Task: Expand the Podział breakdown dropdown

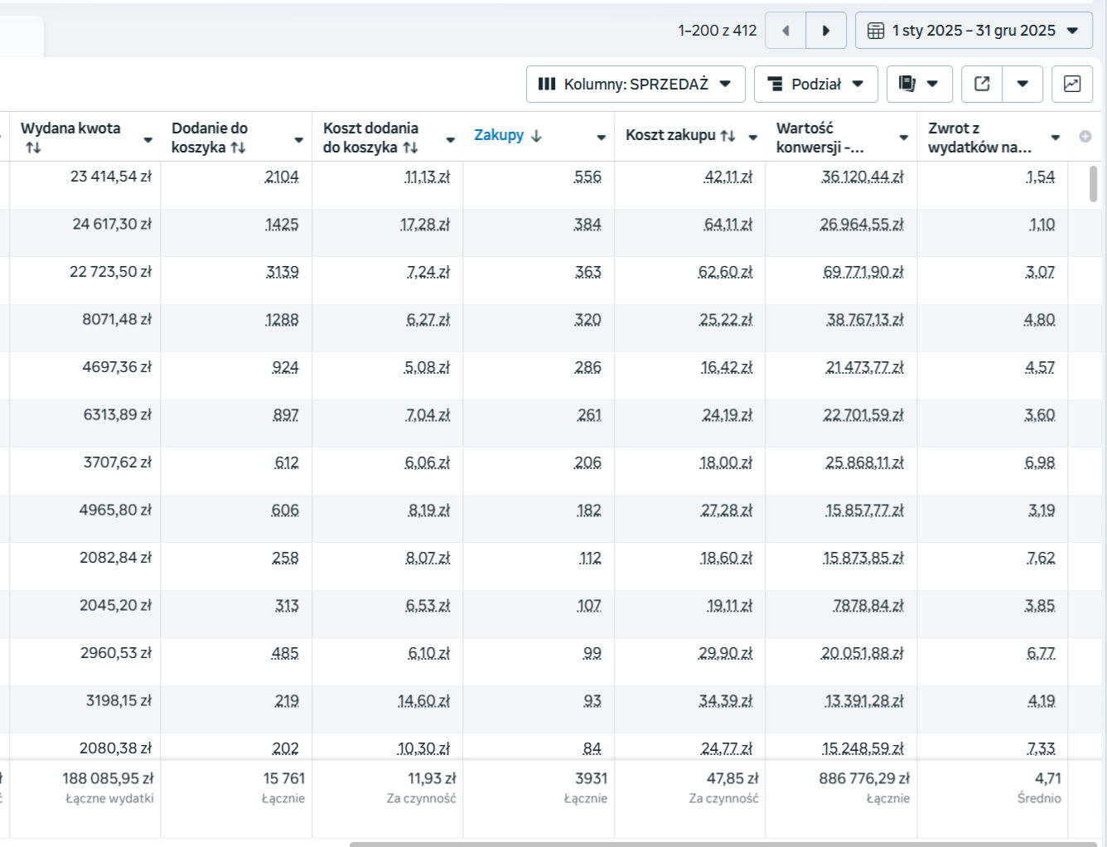Action: 815,84
